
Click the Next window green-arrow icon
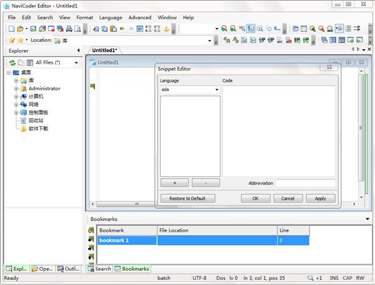(x=351, y=40)
